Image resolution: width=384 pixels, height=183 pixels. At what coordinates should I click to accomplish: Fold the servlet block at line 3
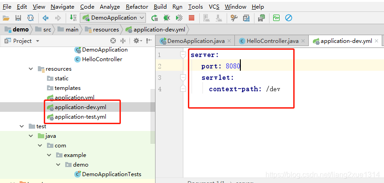[183, 78]
